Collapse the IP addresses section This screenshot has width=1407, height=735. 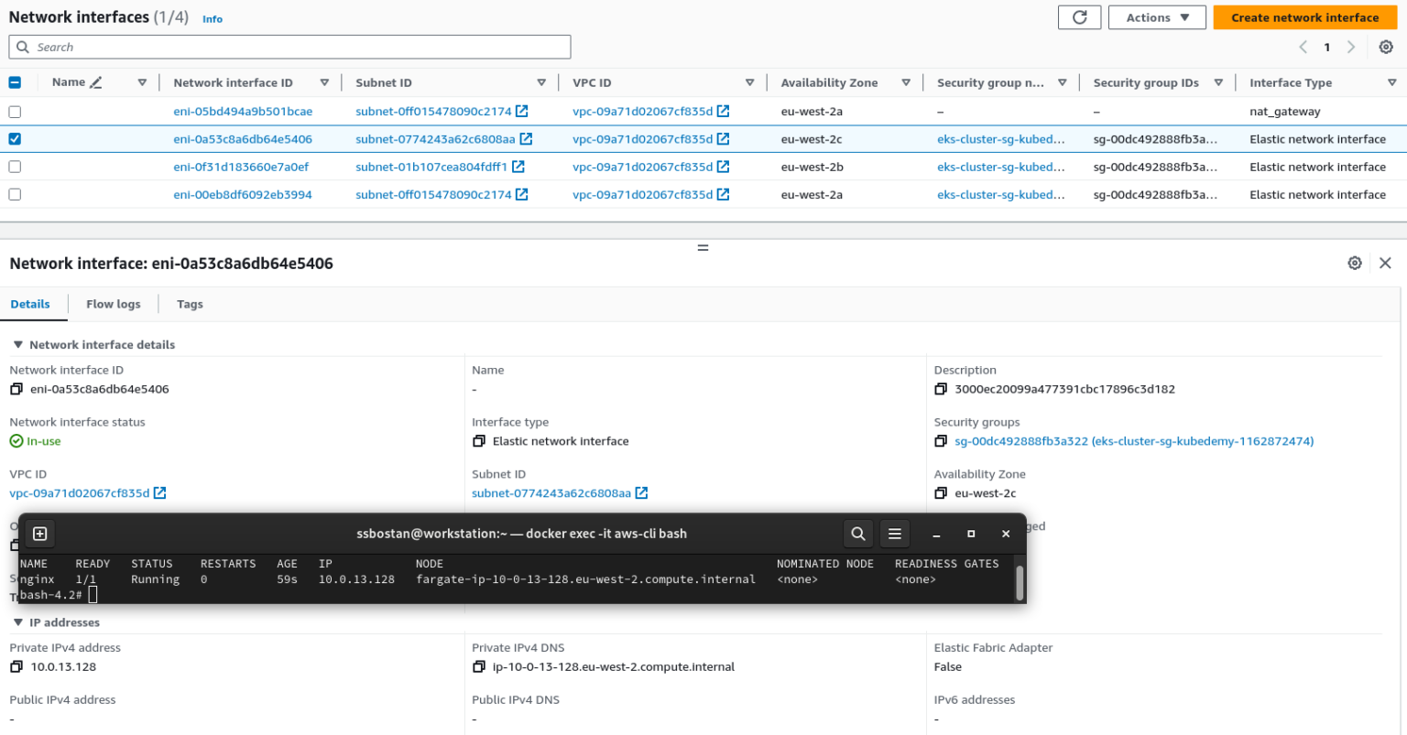click(18, 622)
